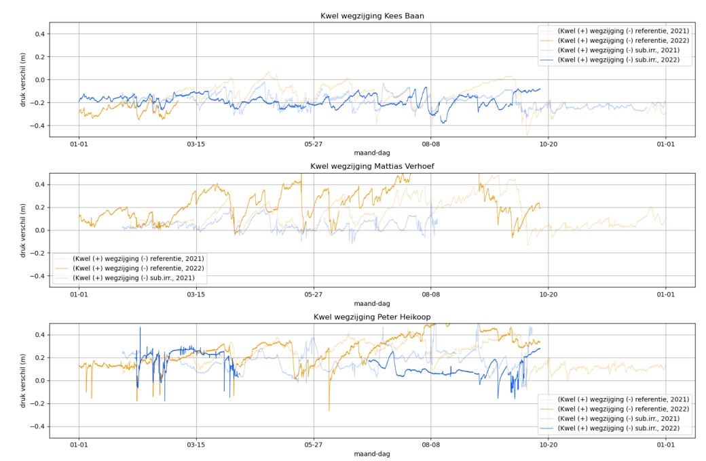The image size is (706, 461).
Task: Click the 'Kwel wegzijging Kees Baan' chart title
Action: click(372, 16)
